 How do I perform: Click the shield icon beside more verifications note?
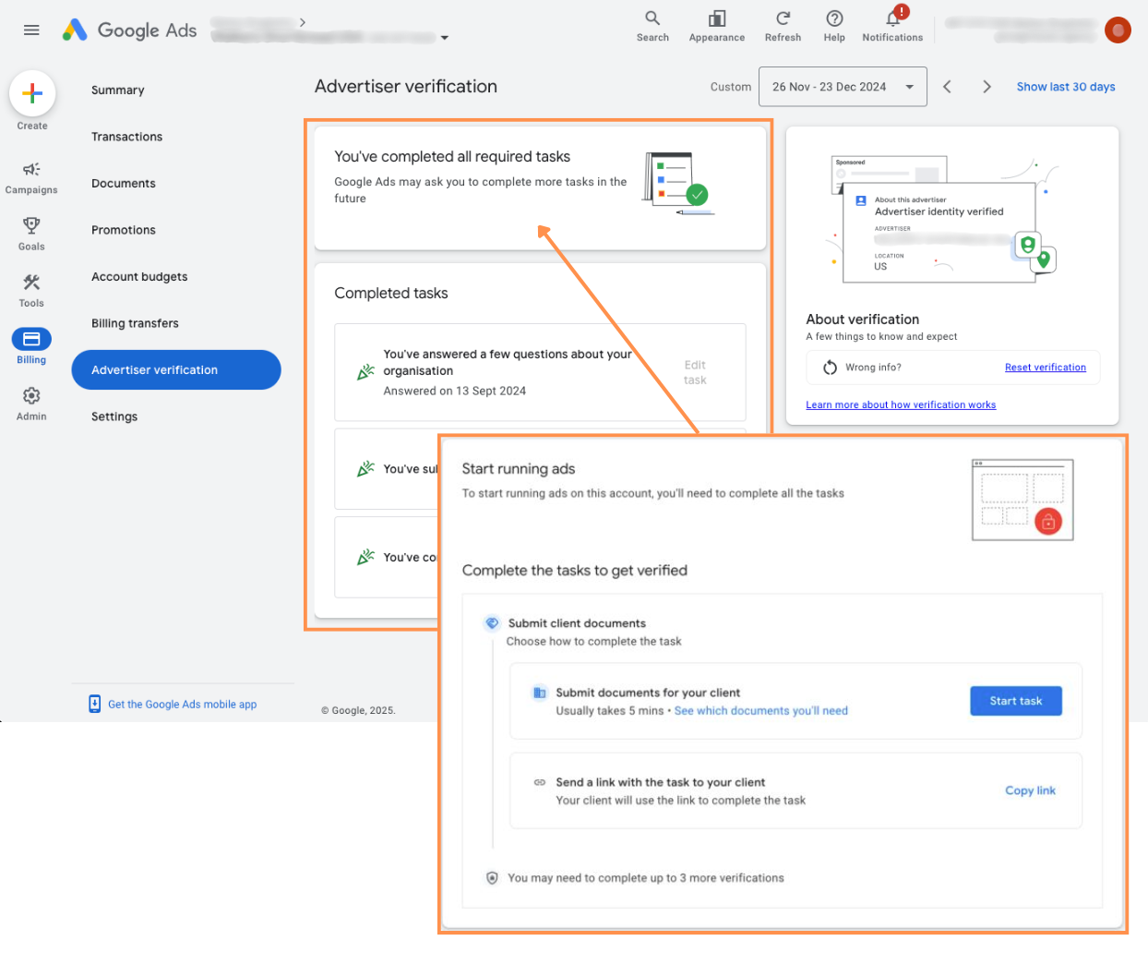[x=492, y=878]
